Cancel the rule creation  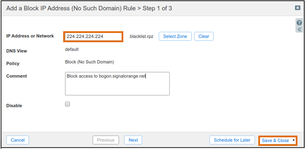(18, 140)
